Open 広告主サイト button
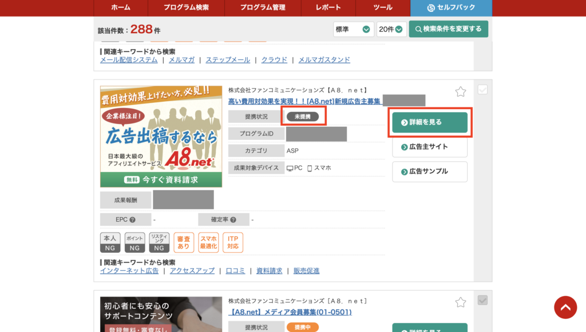Screen dimensions: 586x332 (430, 147)
